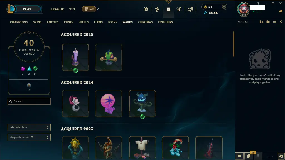Click the add RP plus button
Image resolution: width=285 pixels, height=160 pixels.
click(224, 7)
